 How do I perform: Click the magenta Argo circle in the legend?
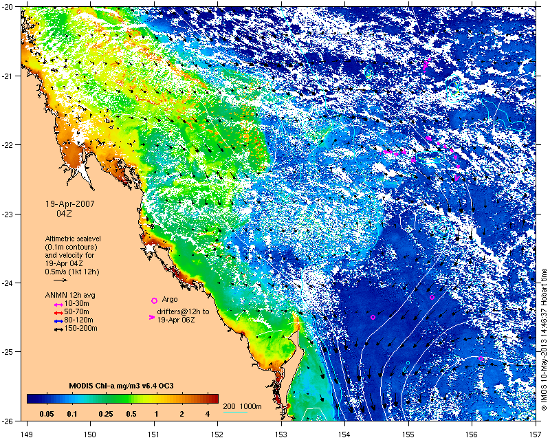point(154,300)
